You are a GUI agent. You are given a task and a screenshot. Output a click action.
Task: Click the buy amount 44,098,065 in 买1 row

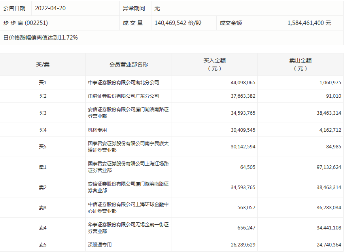click(243, 83)
